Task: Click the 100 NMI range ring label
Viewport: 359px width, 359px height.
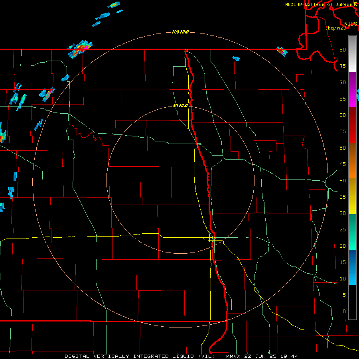Action: [180, 32]
